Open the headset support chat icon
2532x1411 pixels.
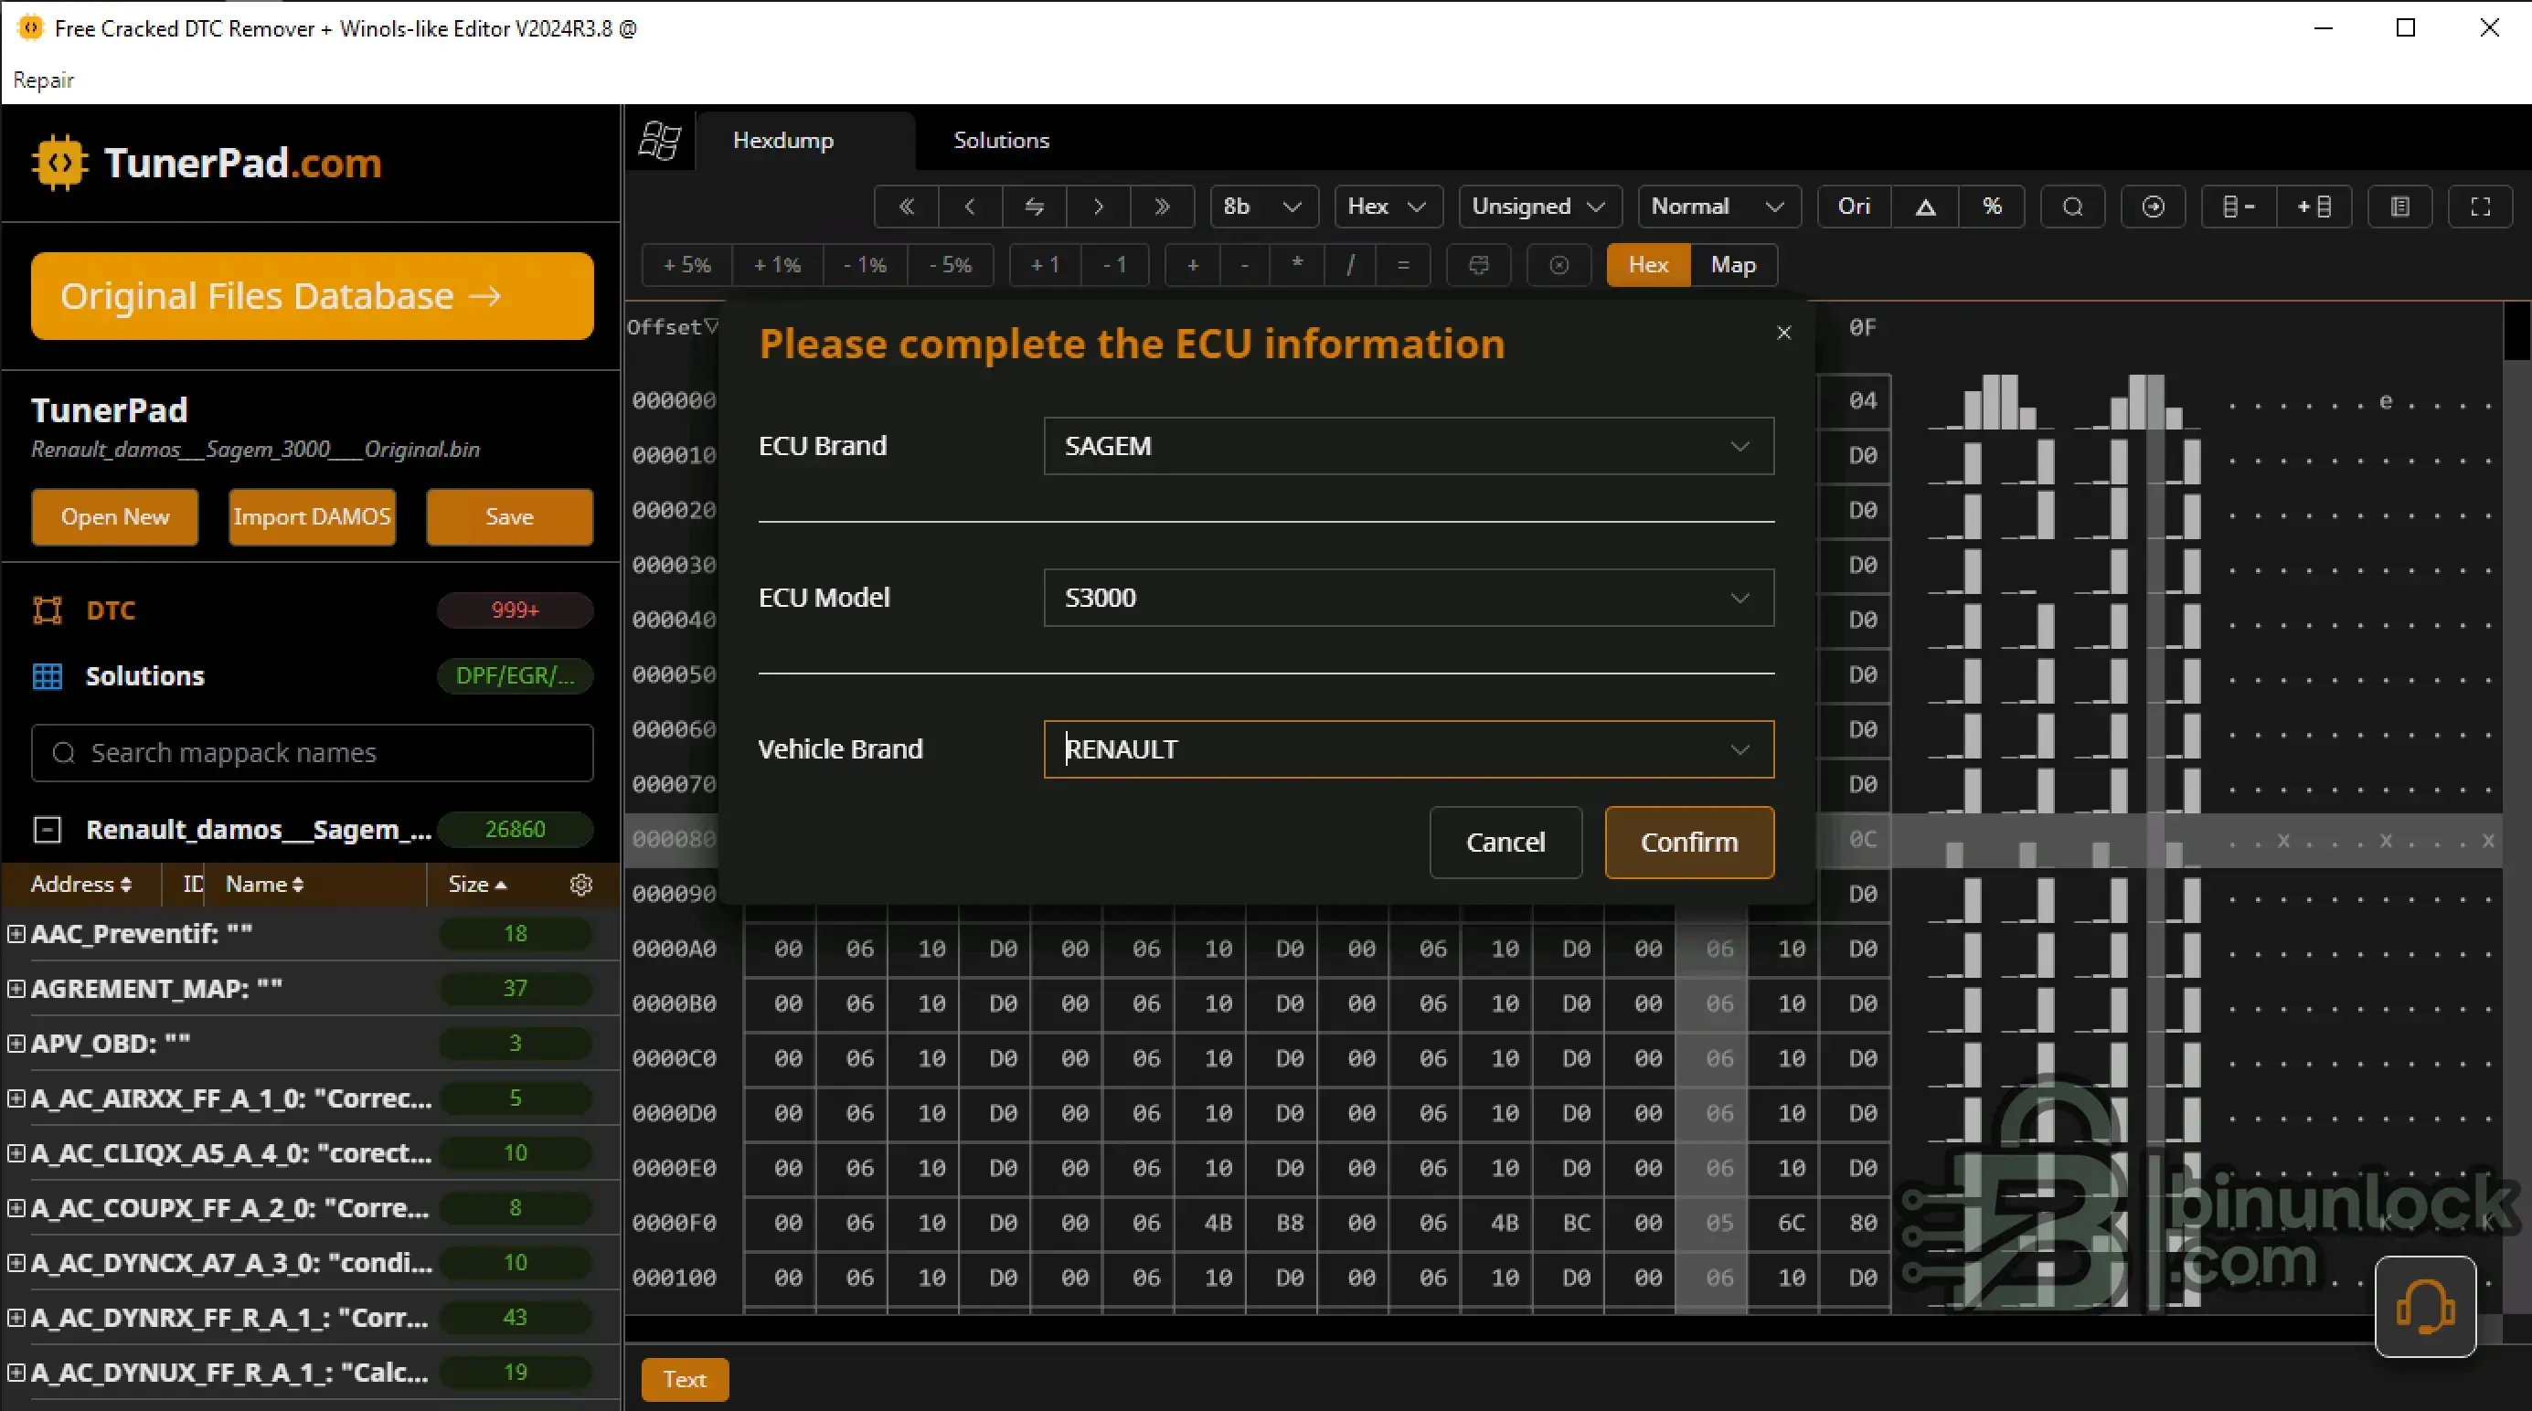pos(2425,1307)
